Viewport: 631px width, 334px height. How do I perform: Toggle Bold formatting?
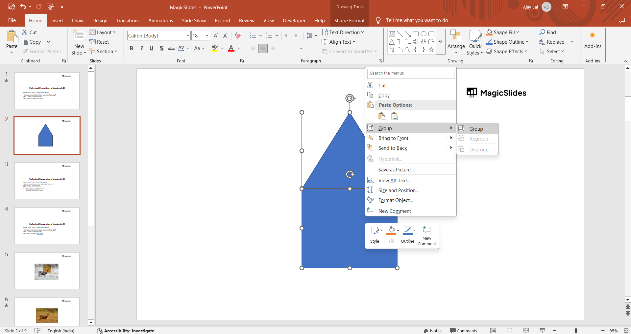(132, 49)
